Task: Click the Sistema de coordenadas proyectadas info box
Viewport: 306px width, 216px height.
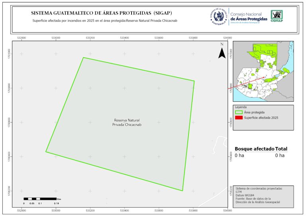Action: [263, 196]
